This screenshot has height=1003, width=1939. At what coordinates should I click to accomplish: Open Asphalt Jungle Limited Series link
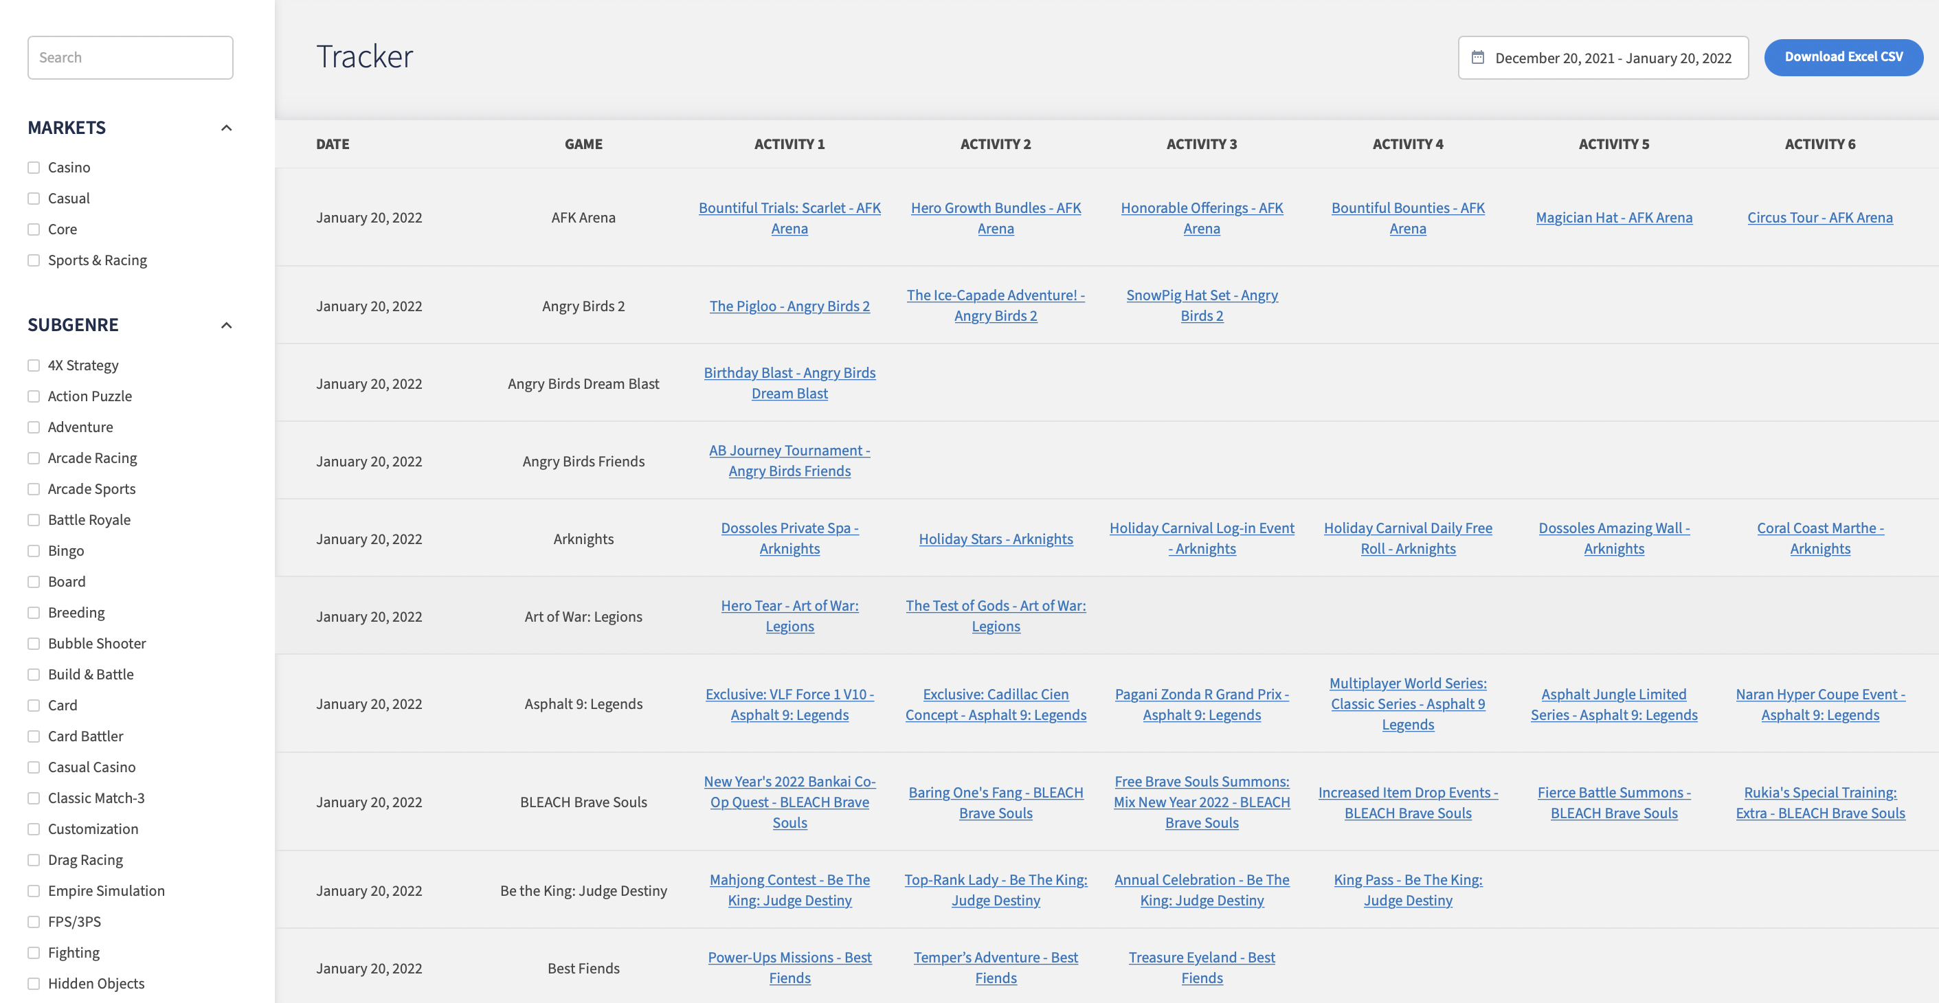click(x=1613, y=704)
